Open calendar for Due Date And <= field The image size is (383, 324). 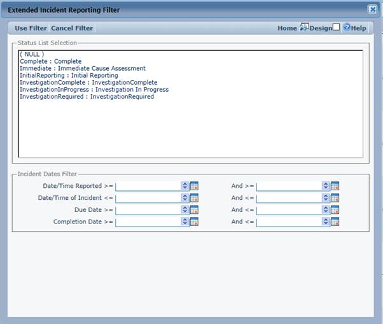(x=335, y=209)
